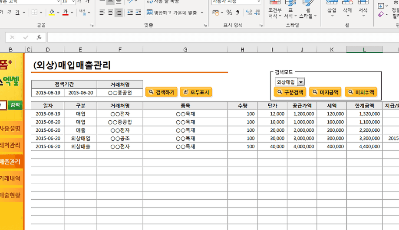
Task: Select search end date 2015-06-20 cell
Action: coord(81,93)
